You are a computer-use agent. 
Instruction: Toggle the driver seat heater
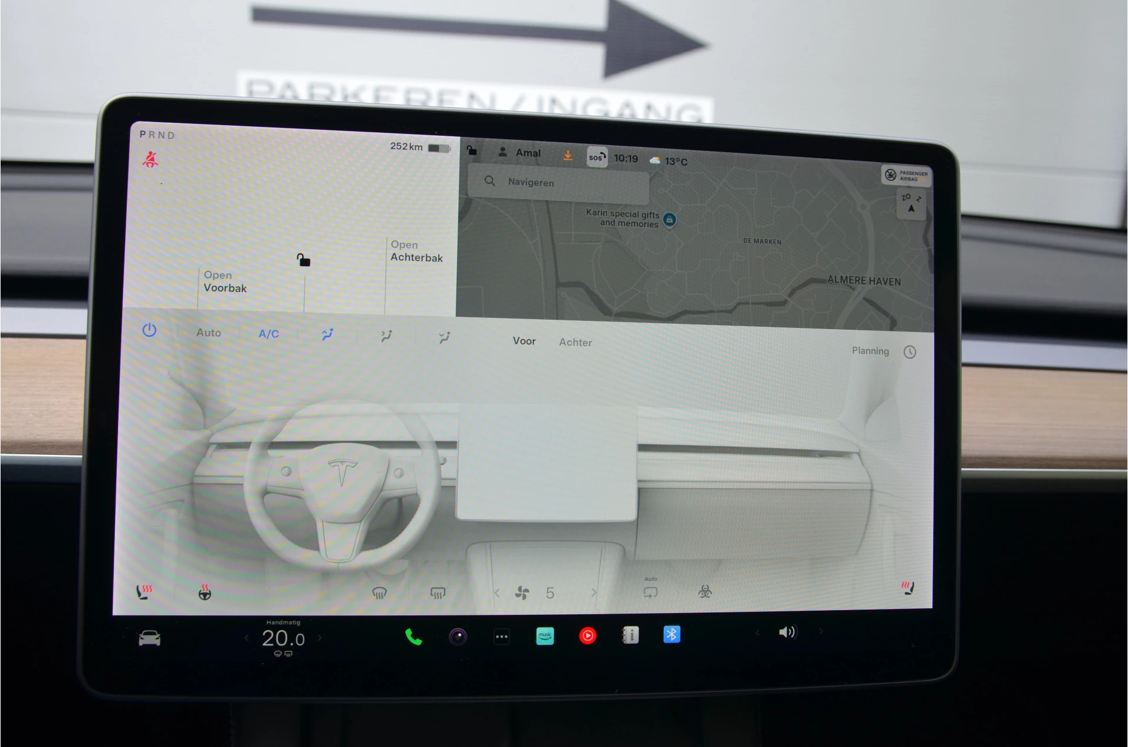145,591
